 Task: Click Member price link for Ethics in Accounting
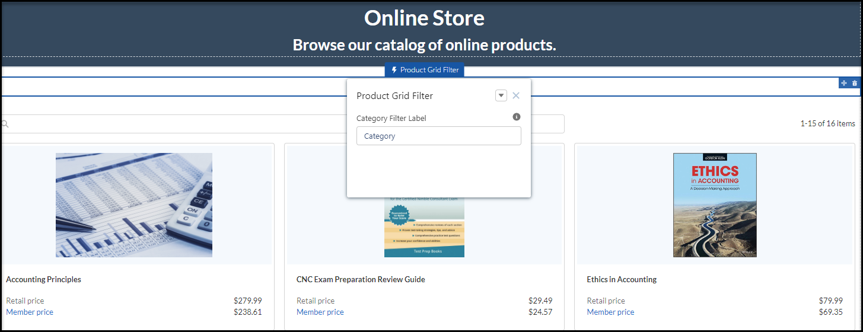coord(610,312)
